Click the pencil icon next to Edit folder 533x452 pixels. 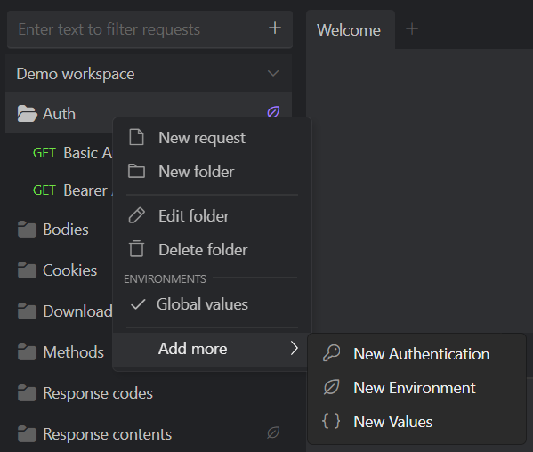point(137,215)
